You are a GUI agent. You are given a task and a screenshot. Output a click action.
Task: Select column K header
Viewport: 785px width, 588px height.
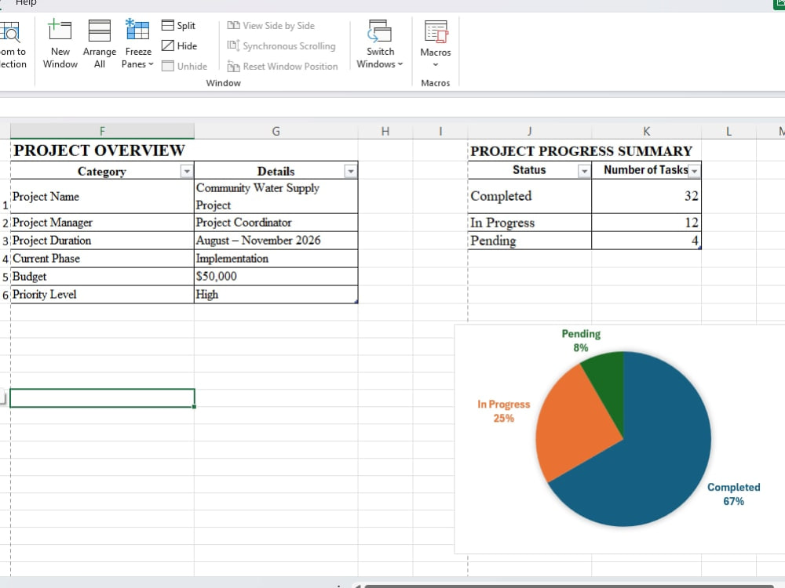tap(646, 131)
